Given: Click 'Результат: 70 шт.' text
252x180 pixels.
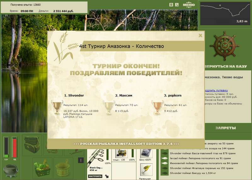Looking at the screenshot, I should 127,105.
